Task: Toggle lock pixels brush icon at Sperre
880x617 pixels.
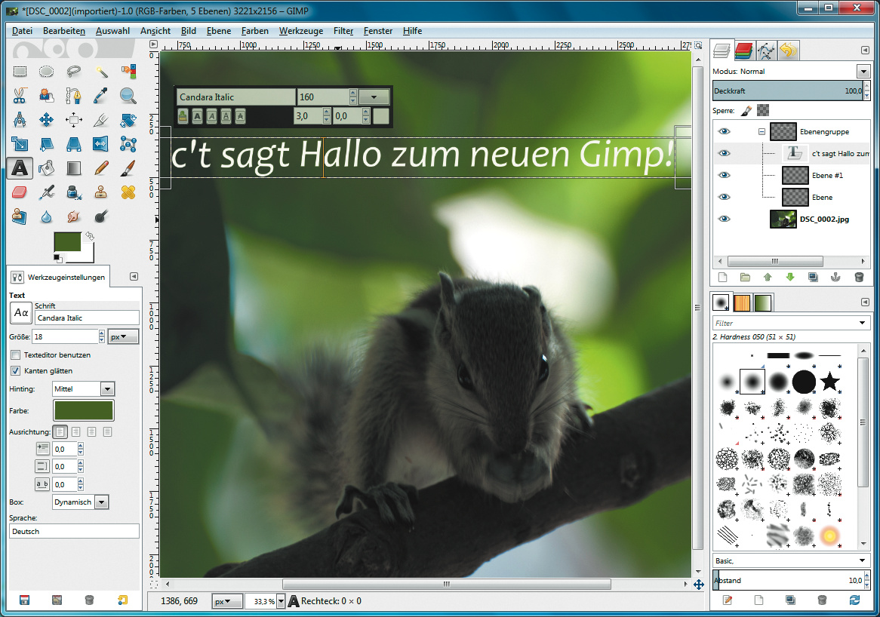Action: pyautogui.click(x=746, y=110)
